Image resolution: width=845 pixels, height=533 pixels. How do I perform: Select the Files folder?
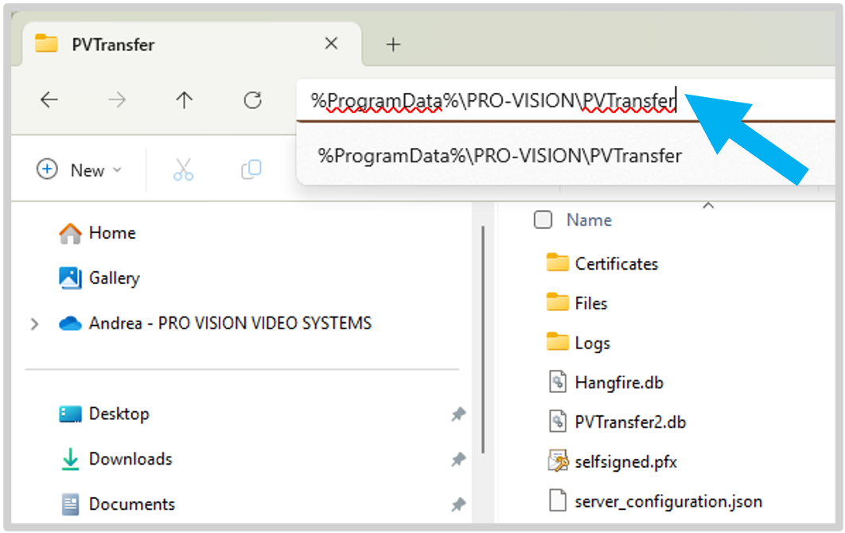tap(577, 303)
